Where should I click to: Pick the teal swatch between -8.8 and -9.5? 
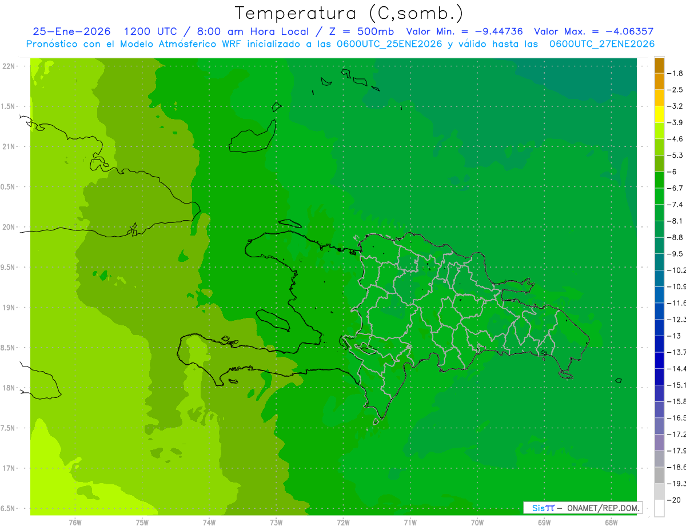[x=659, y=245]
